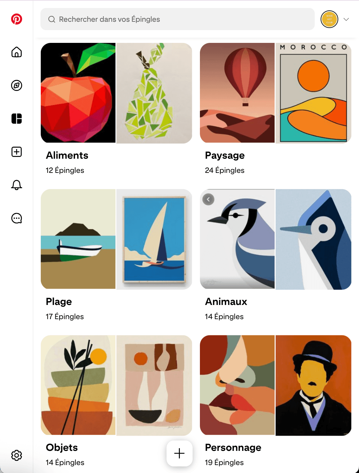The height and width of the screenshot is (473, 359).
Task: Open the Aliments board title
Action: [x=67, y=156]
